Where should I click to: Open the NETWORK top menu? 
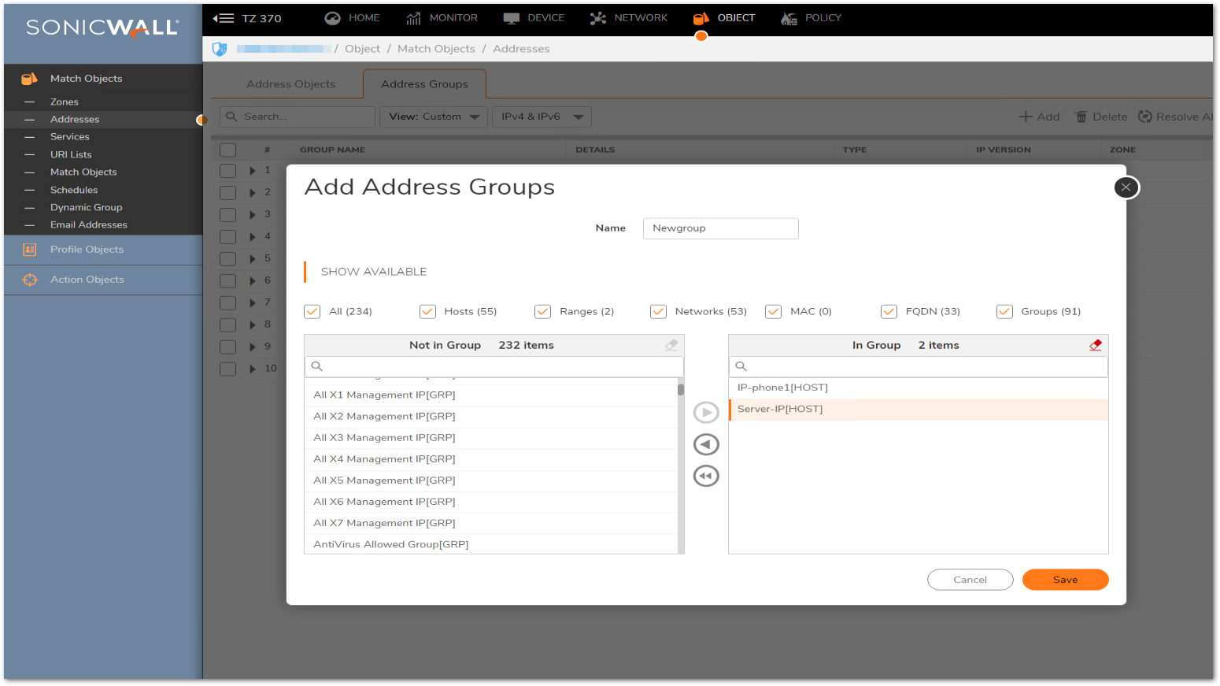[x=629, y=18]
